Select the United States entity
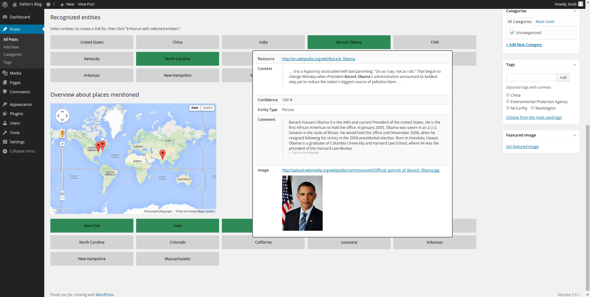 [92, 42]
